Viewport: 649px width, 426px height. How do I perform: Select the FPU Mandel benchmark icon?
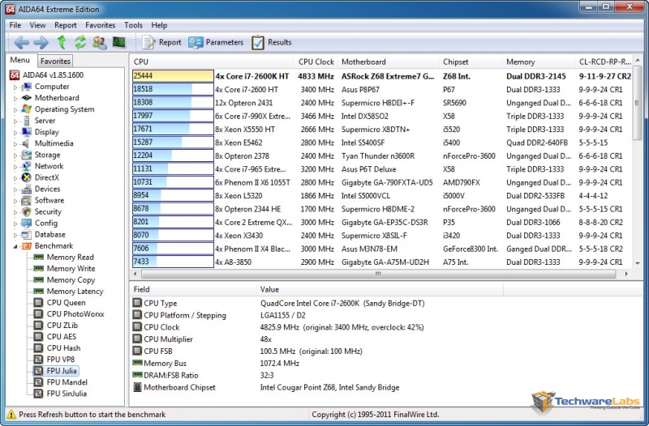click(x=38, y=382)
